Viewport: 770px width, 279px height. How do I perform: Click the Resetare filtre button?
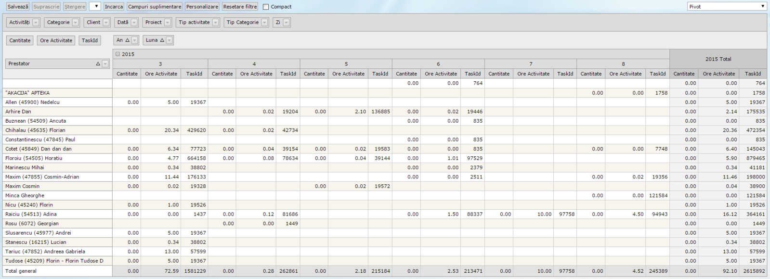click(240, 7)
